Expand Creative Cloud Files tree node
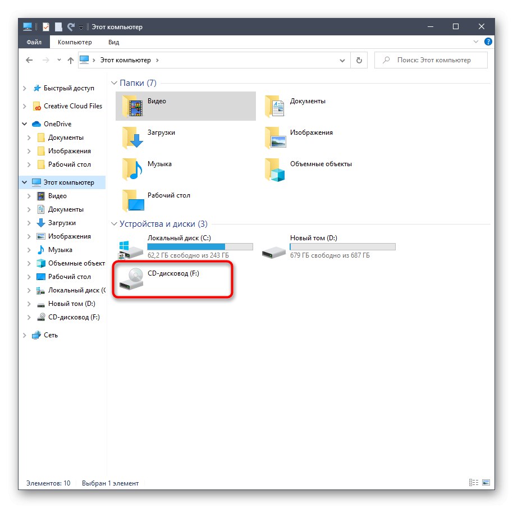The height and width of the screenshot is (508, 513). [x=25, y=106]
